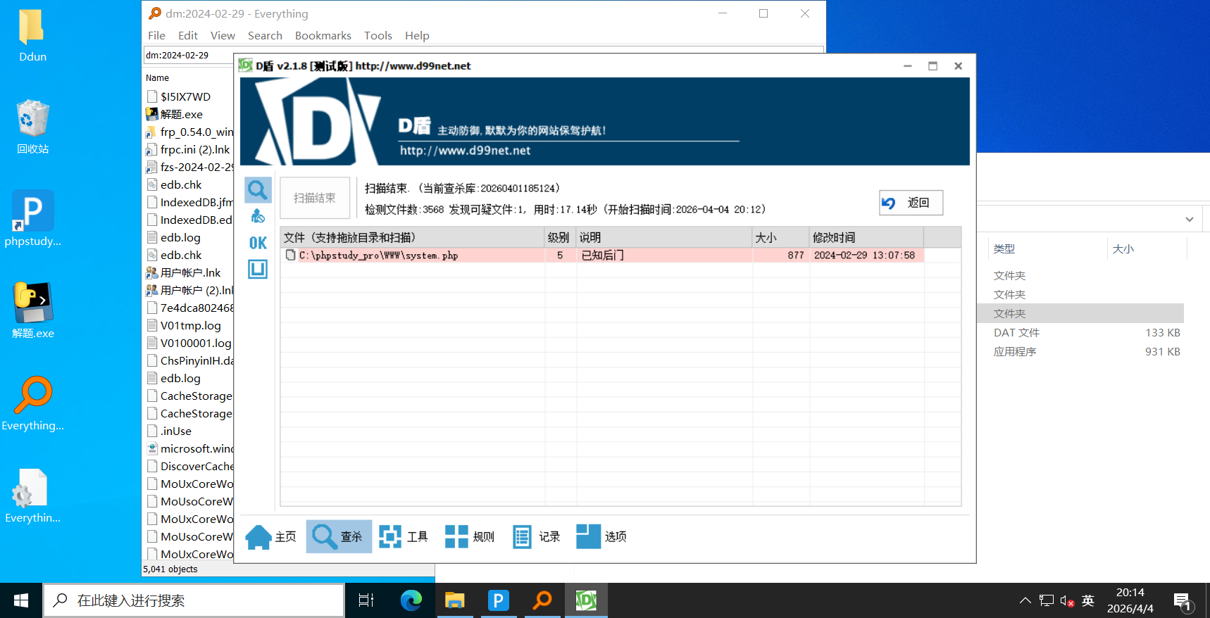Click the magnifier scan icon in D盾 sidebar
This screenshot has width=1210, height=618.
[257, 189]
